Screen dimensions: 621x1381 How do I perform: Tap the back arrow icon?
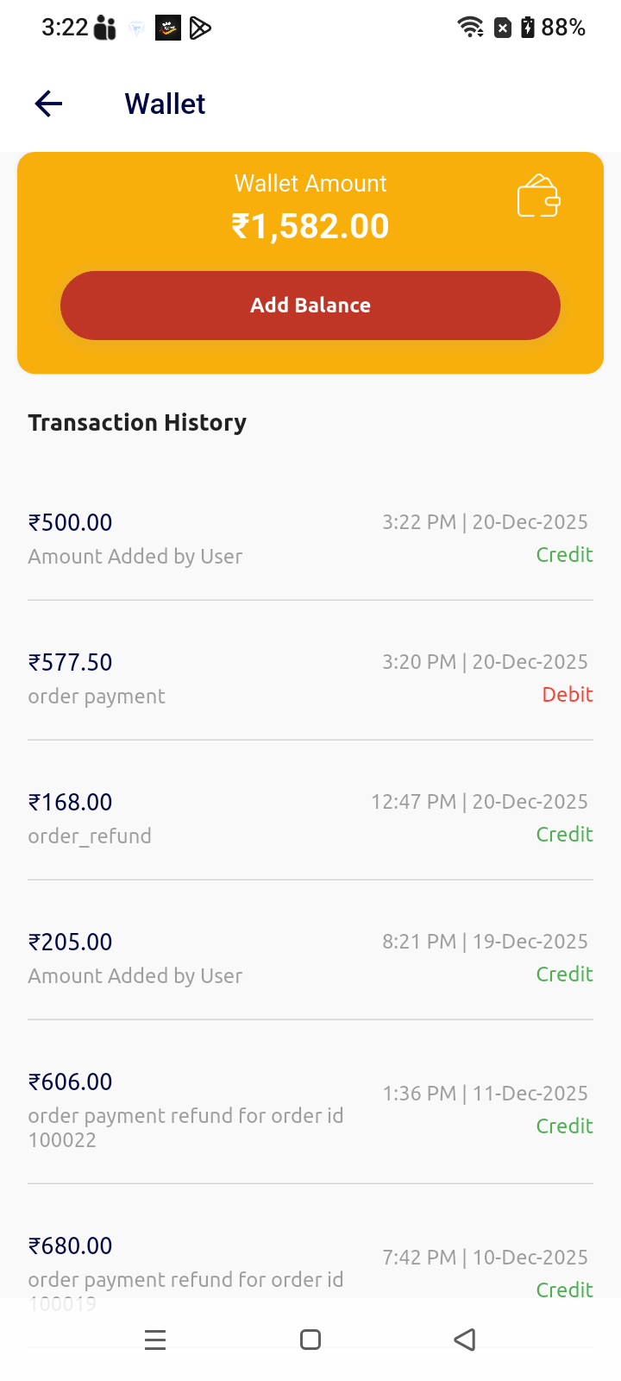[48, 104]
